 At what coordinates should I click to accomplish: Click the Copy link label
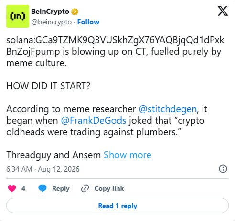[x=109, y=188]
